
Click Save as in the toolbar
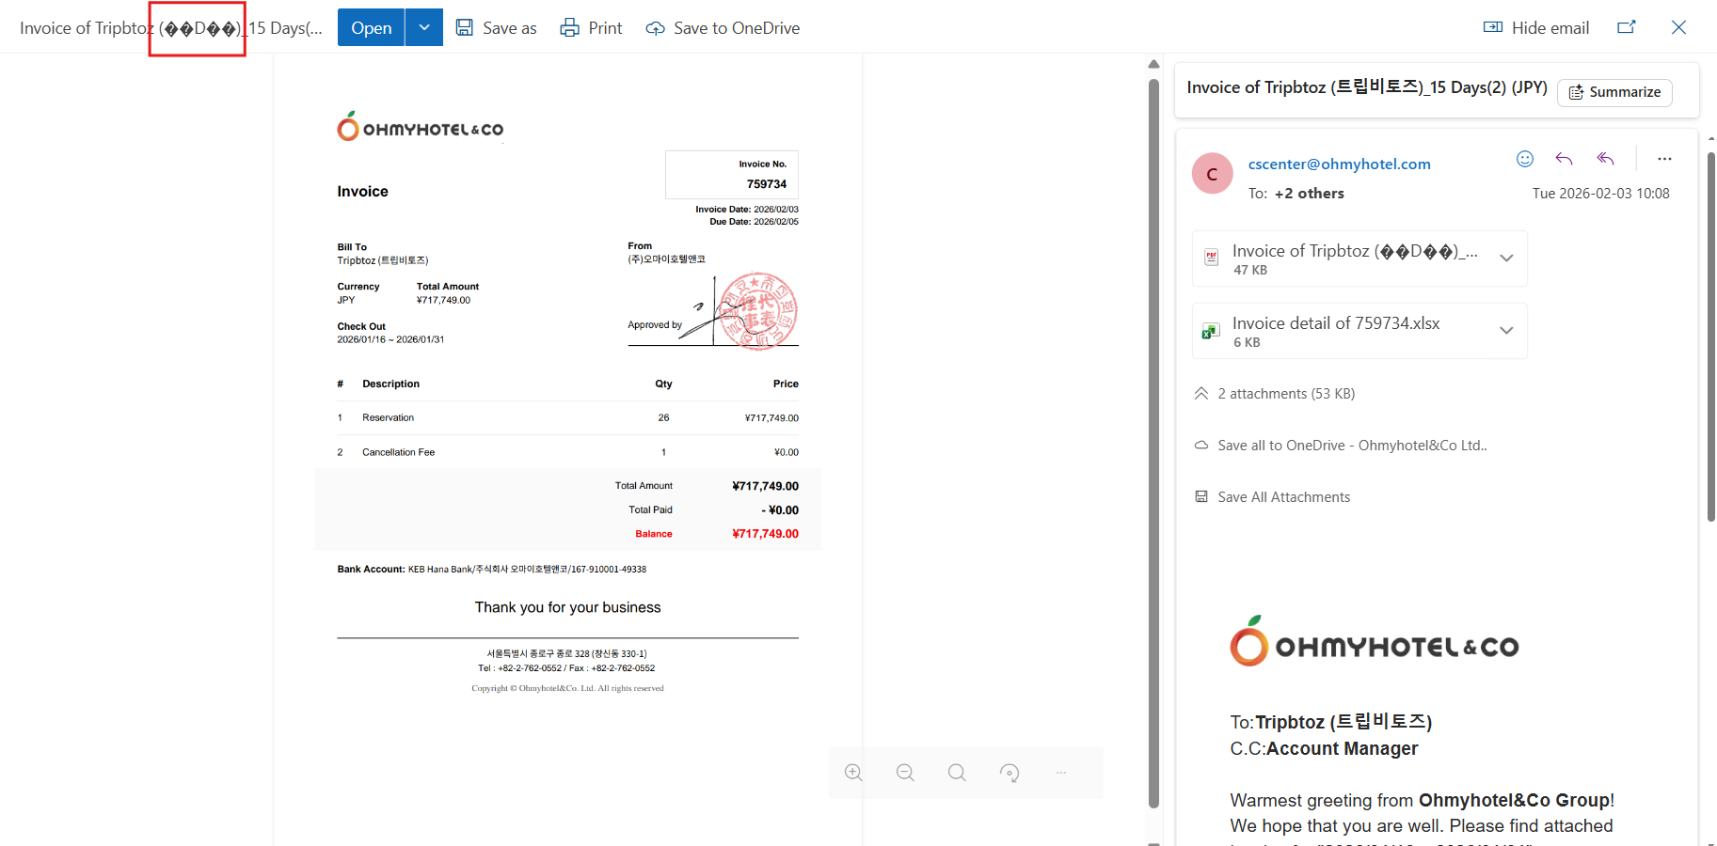[x=496, y=28]
